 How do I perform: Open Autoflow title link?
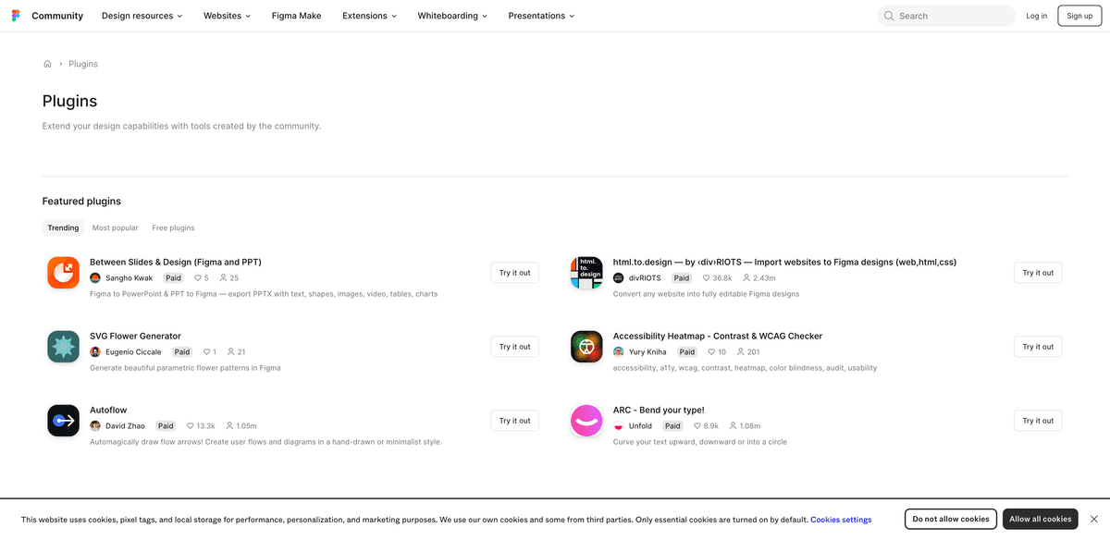click(108, 411)
